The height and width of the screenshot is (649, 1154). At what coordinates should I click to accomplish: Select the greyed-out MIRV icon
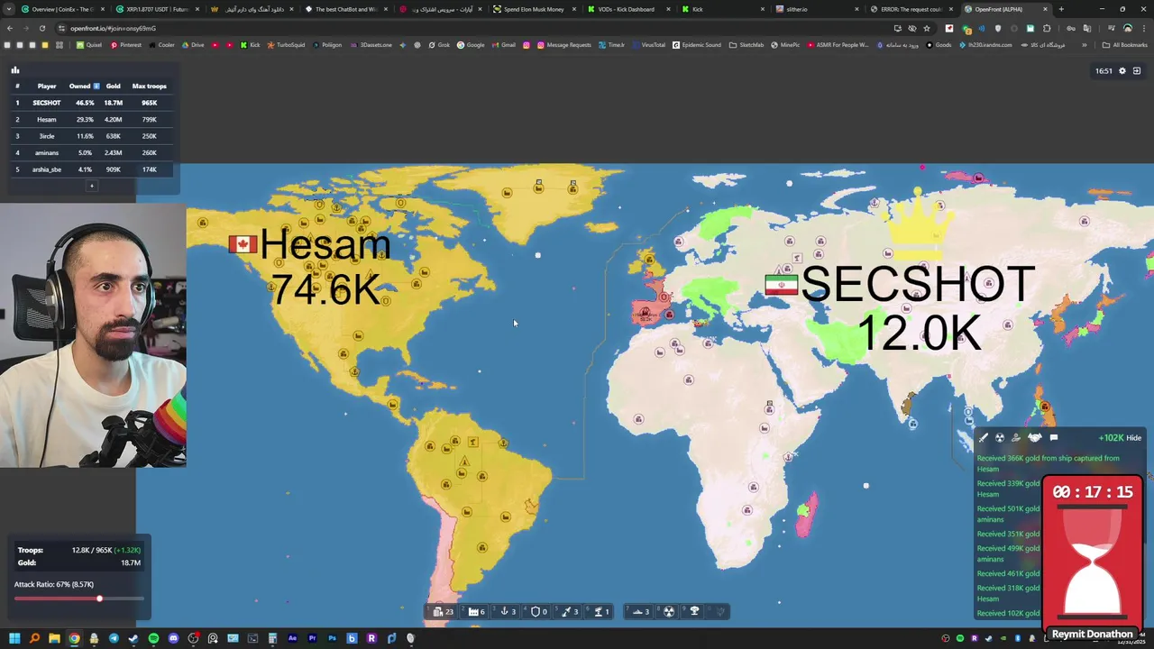pos(719,611)
